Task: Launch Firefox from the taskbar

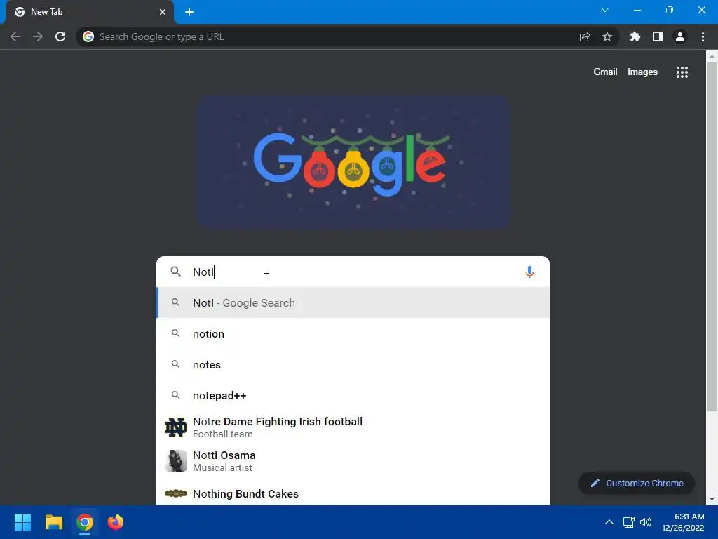Action: [116, 522]
